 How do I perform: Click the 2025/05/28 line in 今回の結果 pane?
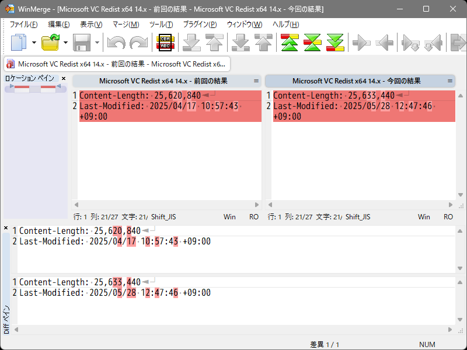[x=364, y=111]
